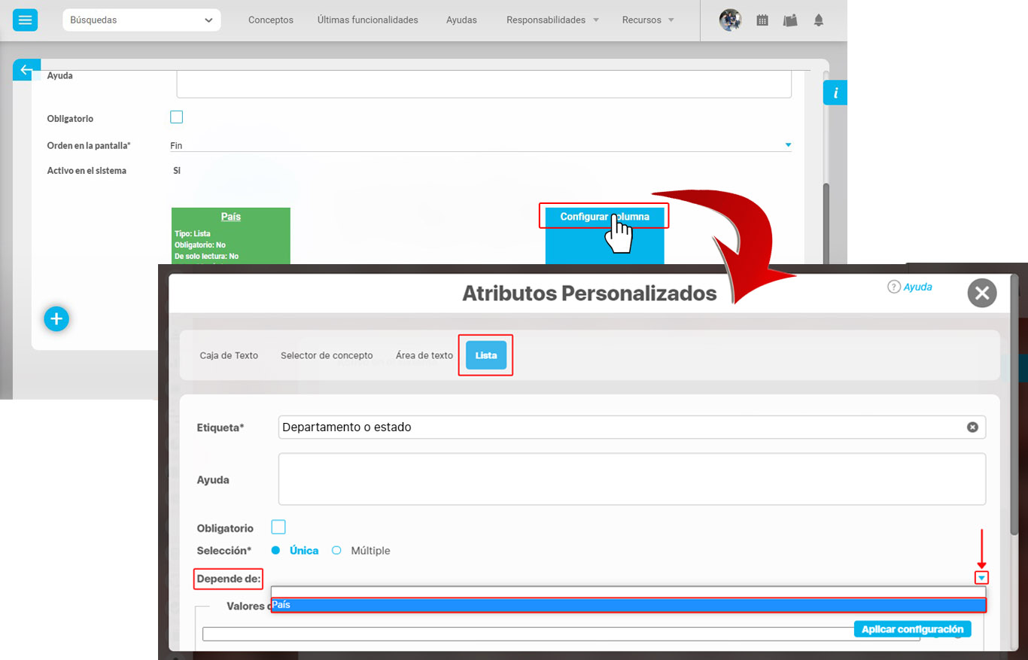Click the Configurar columna button
Viewport: 1028px width, 660px height.
pos(604,217)
